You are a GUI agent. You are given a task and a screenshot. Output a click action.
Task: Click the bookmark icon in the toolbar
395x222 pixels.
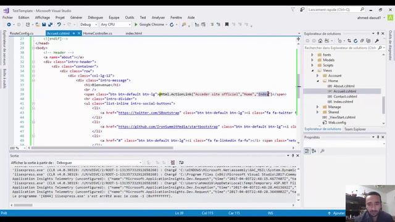227,25
